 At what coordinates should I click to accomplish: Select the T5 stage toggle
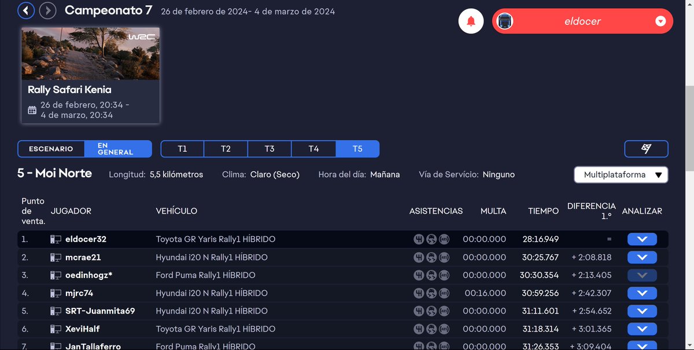tap(357, 149)
